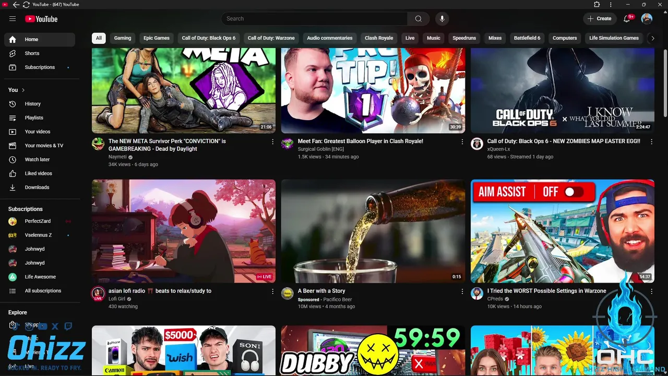
Task: Click into the Search field
Action: coord(315,19)
